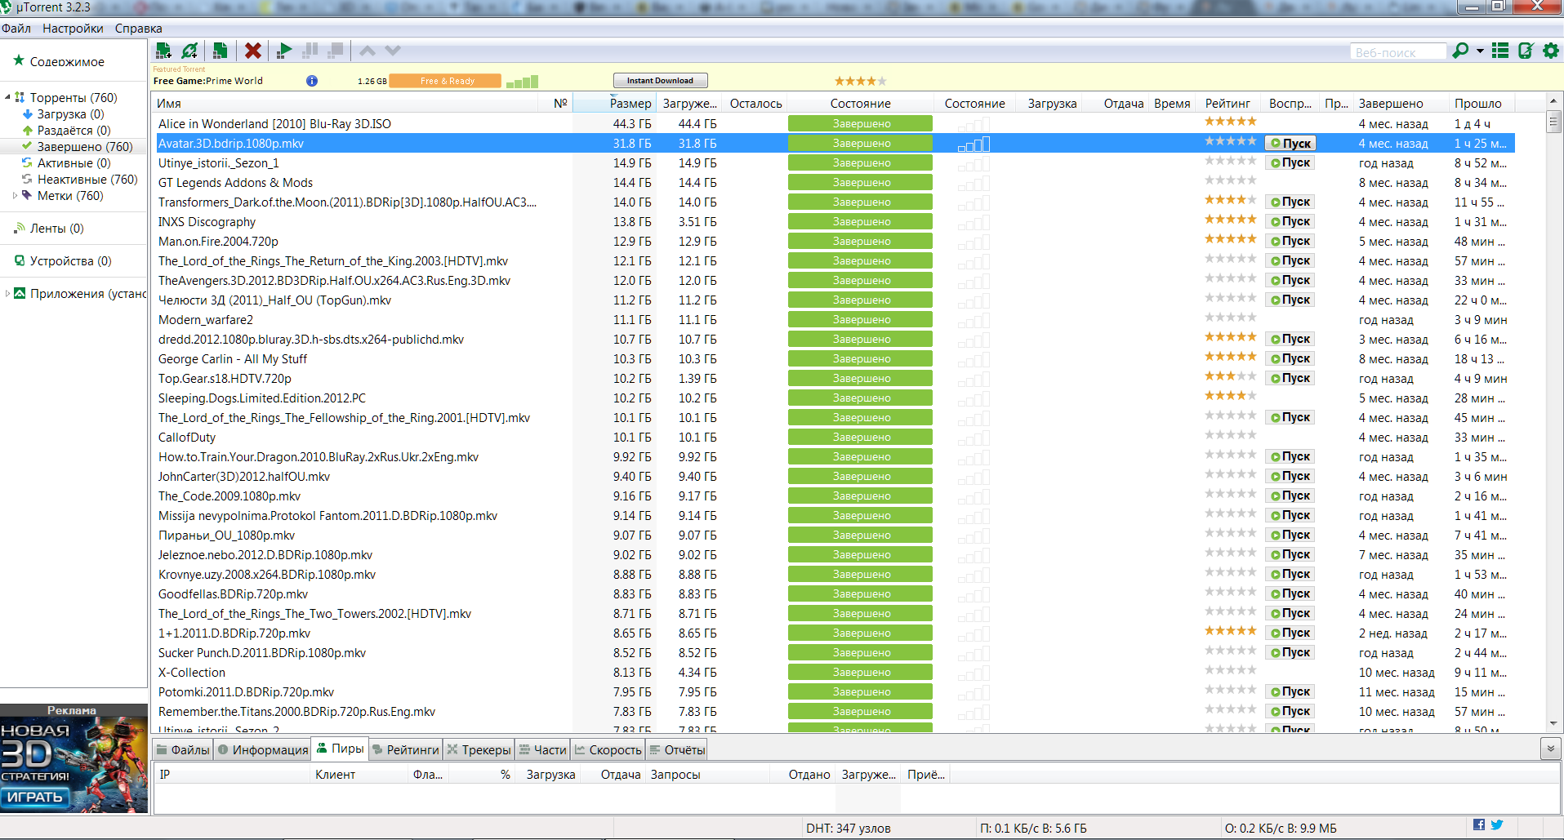Click the Stop torrent toolbar icon
This screenshot has width=1564, height=840.
(x=335, y=51)
